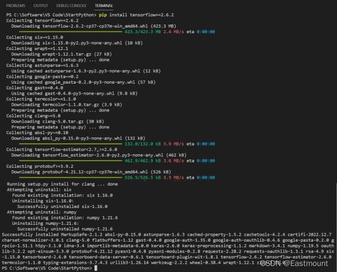337x272 pixels.
Task: Click the wrapt-1.12.1.tar.gz download line
Action: [x=61, y=54]
